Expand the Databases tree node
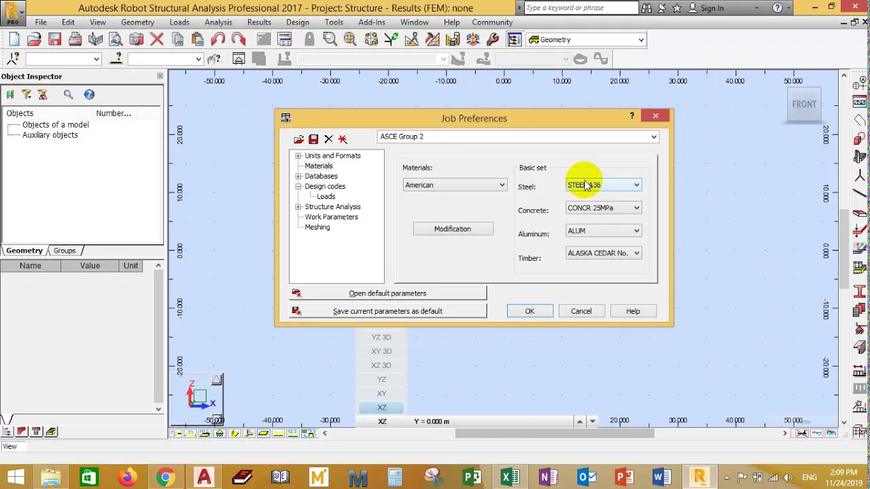 point(298,176)
